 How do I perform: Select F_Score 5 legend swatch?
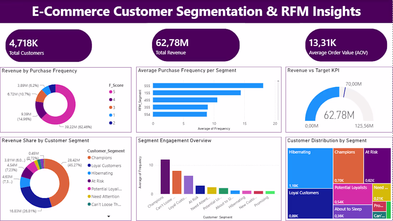(110, 92)
